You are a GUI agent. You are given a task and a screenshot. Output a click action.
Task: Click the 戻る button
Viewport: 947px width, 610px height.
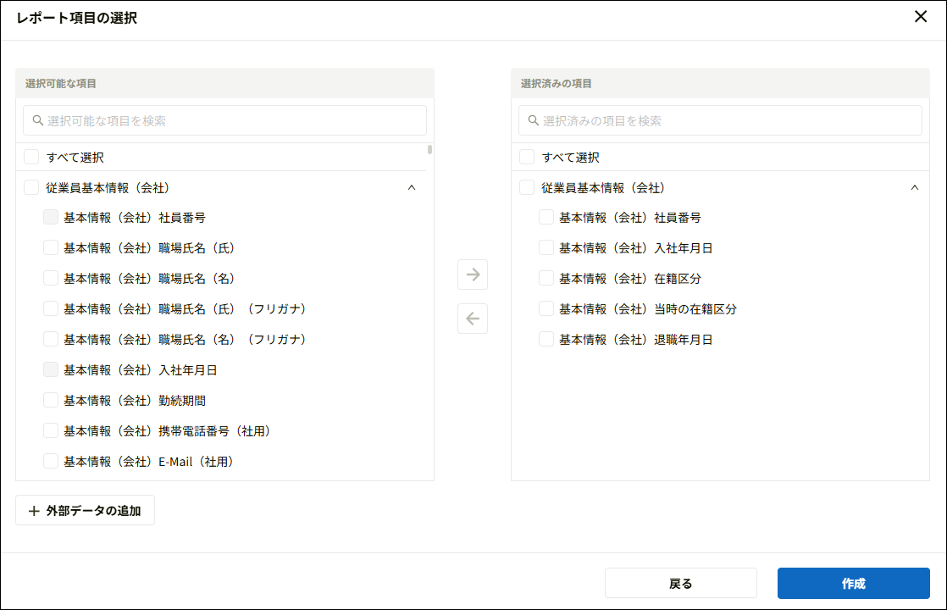coord(680,584)
